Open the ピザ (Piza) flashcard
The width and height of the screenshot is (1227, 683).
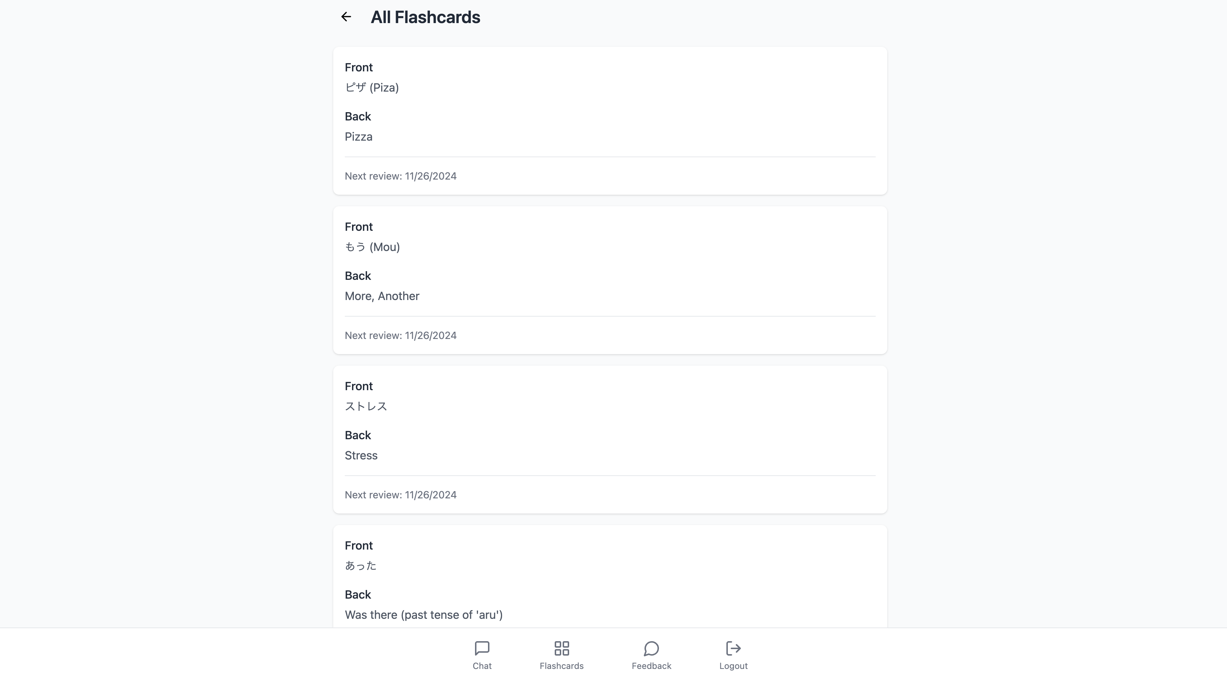(371, 88)
